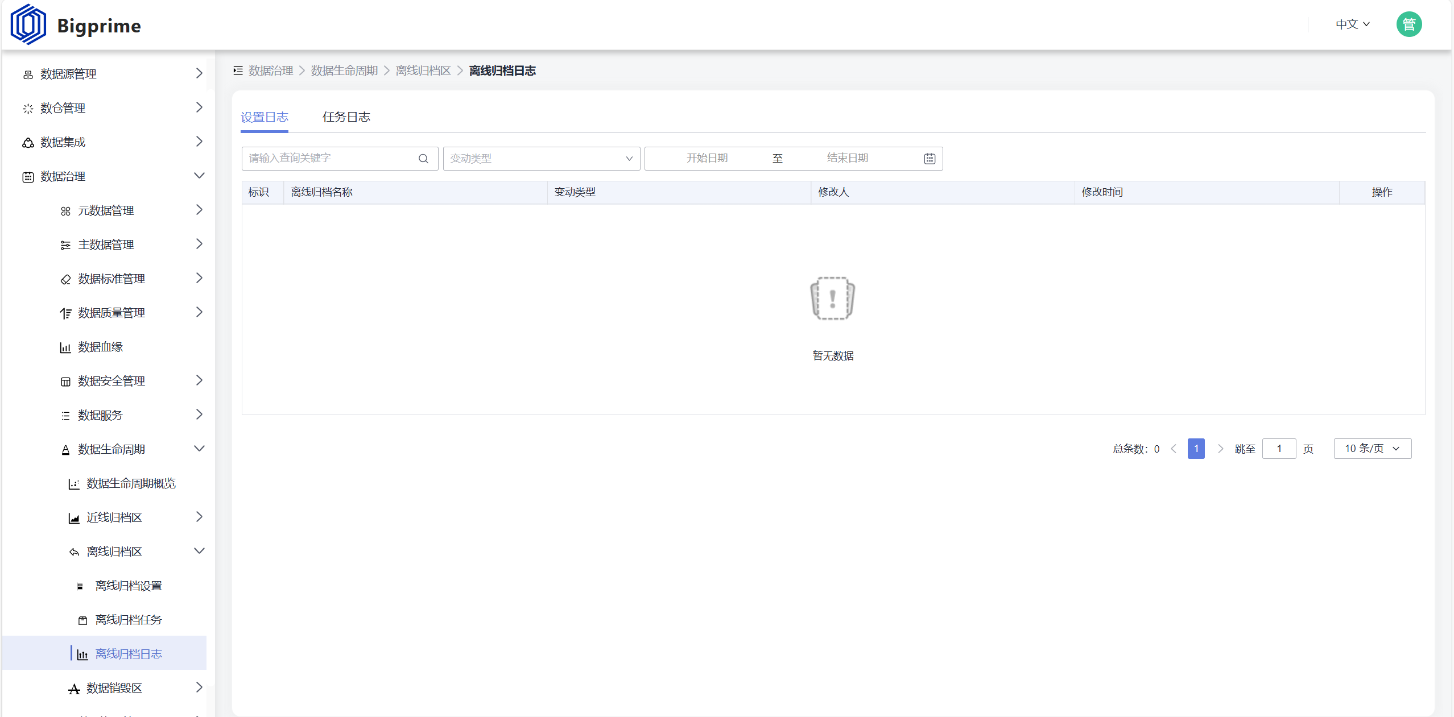This screenshot has height=717, width=1454.
Task: Click the 元数据管理 icon
Action: click(x=65, y=211)
